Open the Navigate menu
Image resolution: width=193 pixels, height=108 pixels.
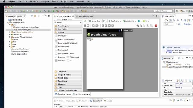[45, 1]
